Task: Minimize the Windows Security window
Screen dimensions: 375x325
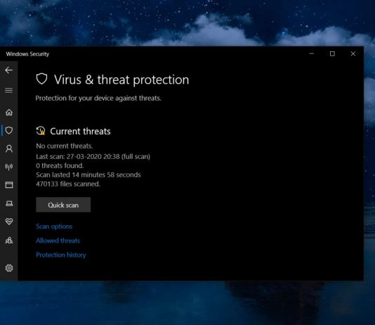Action: [312, 53]
